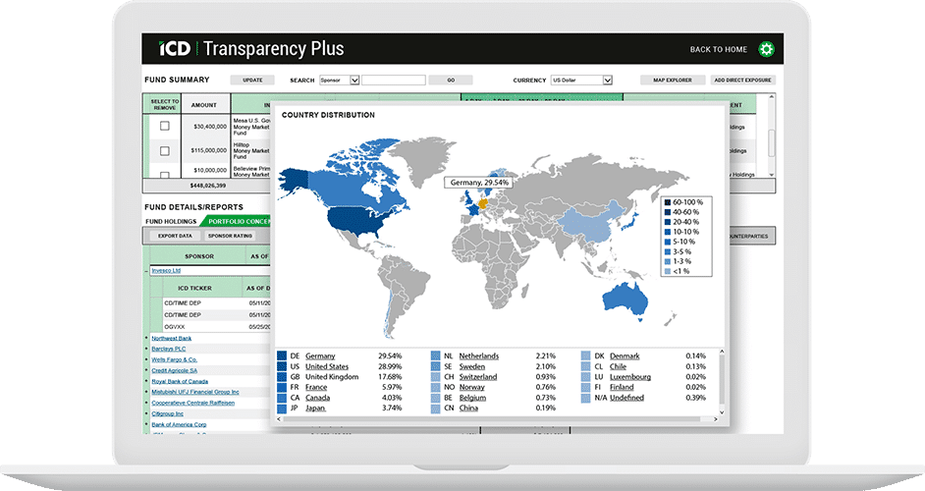This screenshot has height=491, width=925.
Task: Open the Citigroup Inc link
Action: [x=168, y=413]
